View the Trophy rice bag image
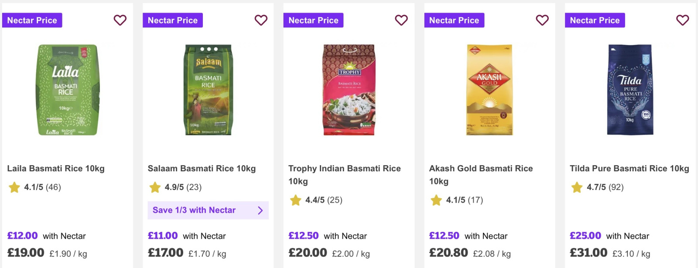The width and height of the screenshot is (698, 268). coord(349,90)
